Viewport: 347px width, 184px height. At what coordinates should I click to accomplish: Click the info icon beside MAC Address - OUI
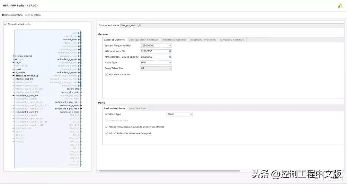coord(170,51)
